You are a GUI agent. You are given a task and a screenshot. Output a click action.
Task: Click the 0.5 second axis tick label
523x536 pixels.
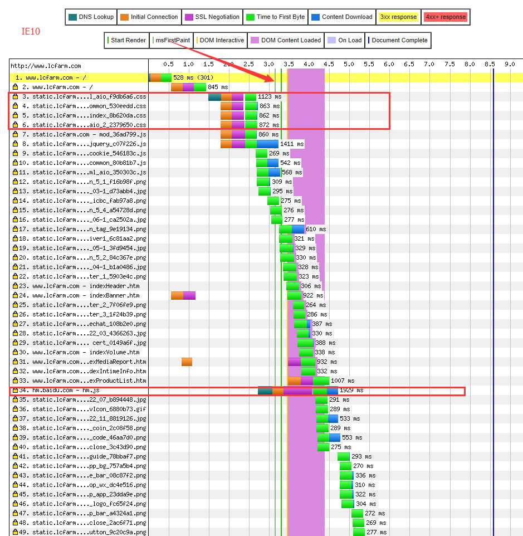point(168,64)
